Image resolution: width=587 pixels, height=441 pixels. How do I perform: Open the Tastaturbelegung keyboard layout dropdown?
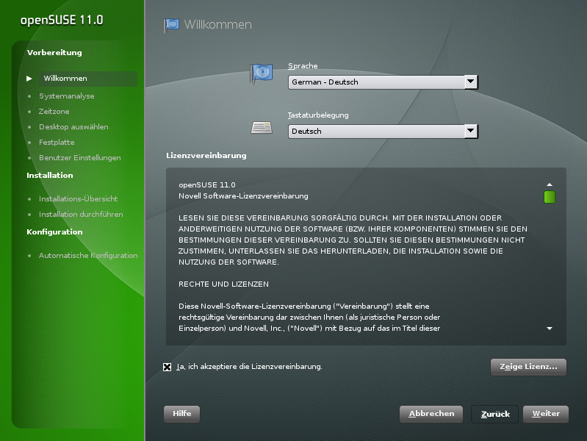tap(383, 132)
